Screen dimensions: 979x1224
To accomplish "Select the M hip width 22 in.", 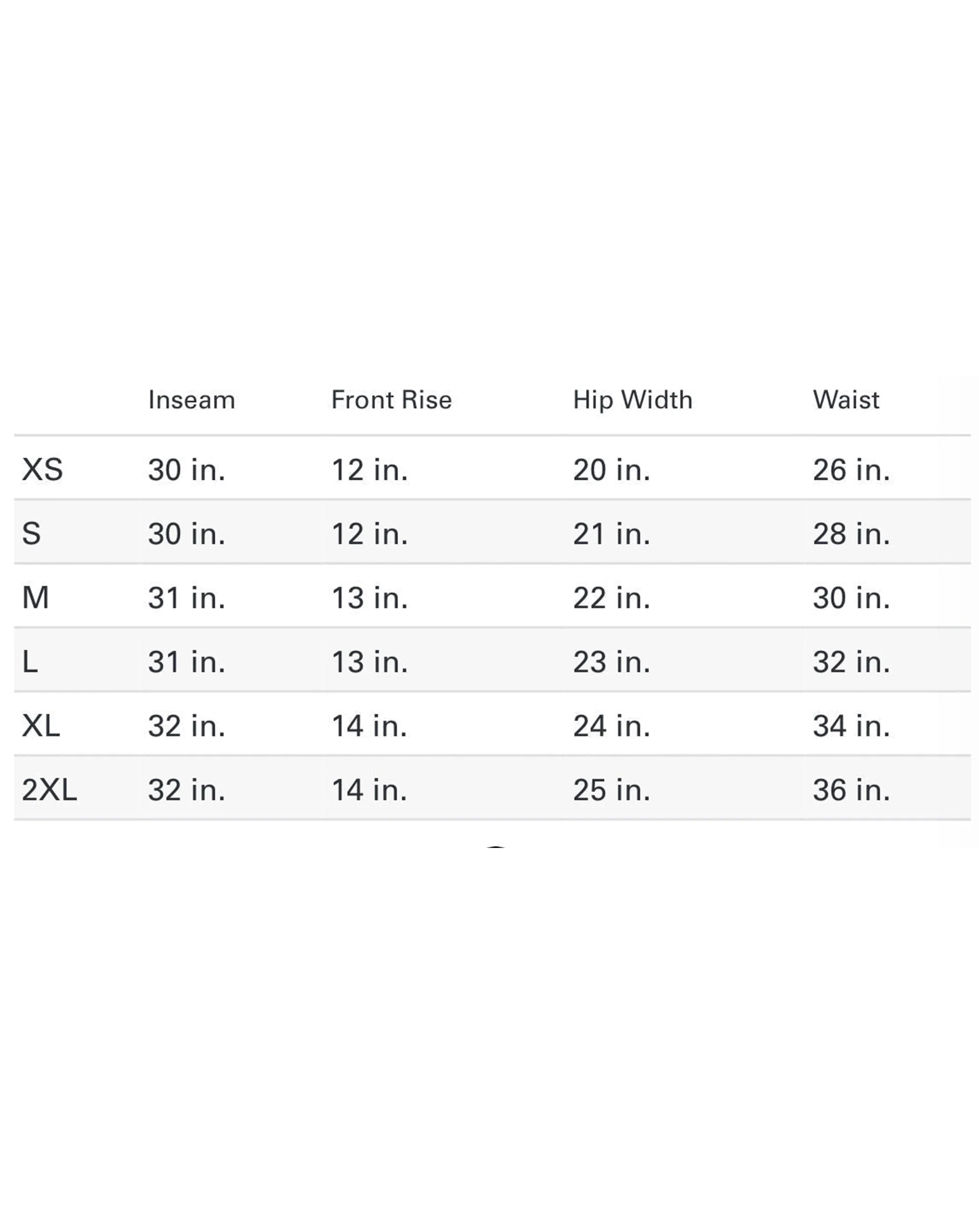I will click(611, 598).
